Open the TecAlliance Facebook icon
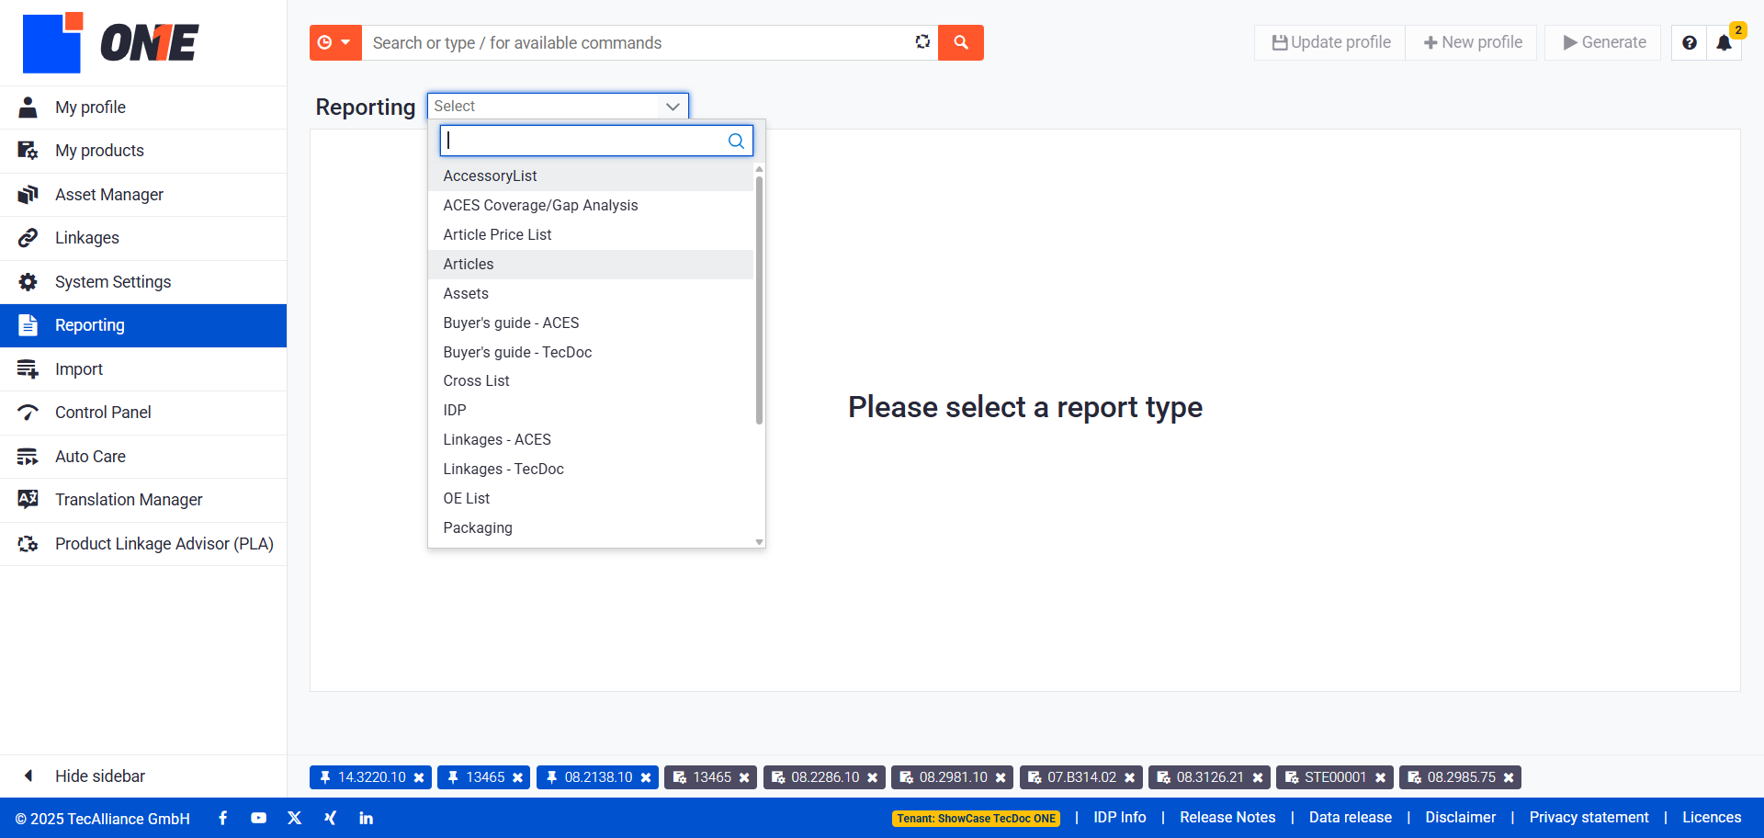This screenshot has width=1764, height=838. tap(222, 818)
